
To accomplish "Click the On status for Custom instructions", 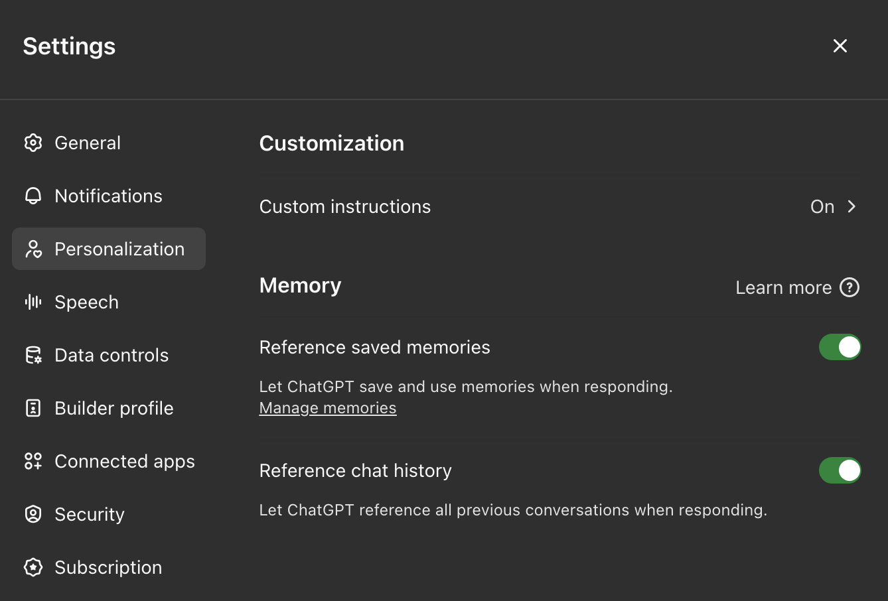I will click(x=822, y=206).
